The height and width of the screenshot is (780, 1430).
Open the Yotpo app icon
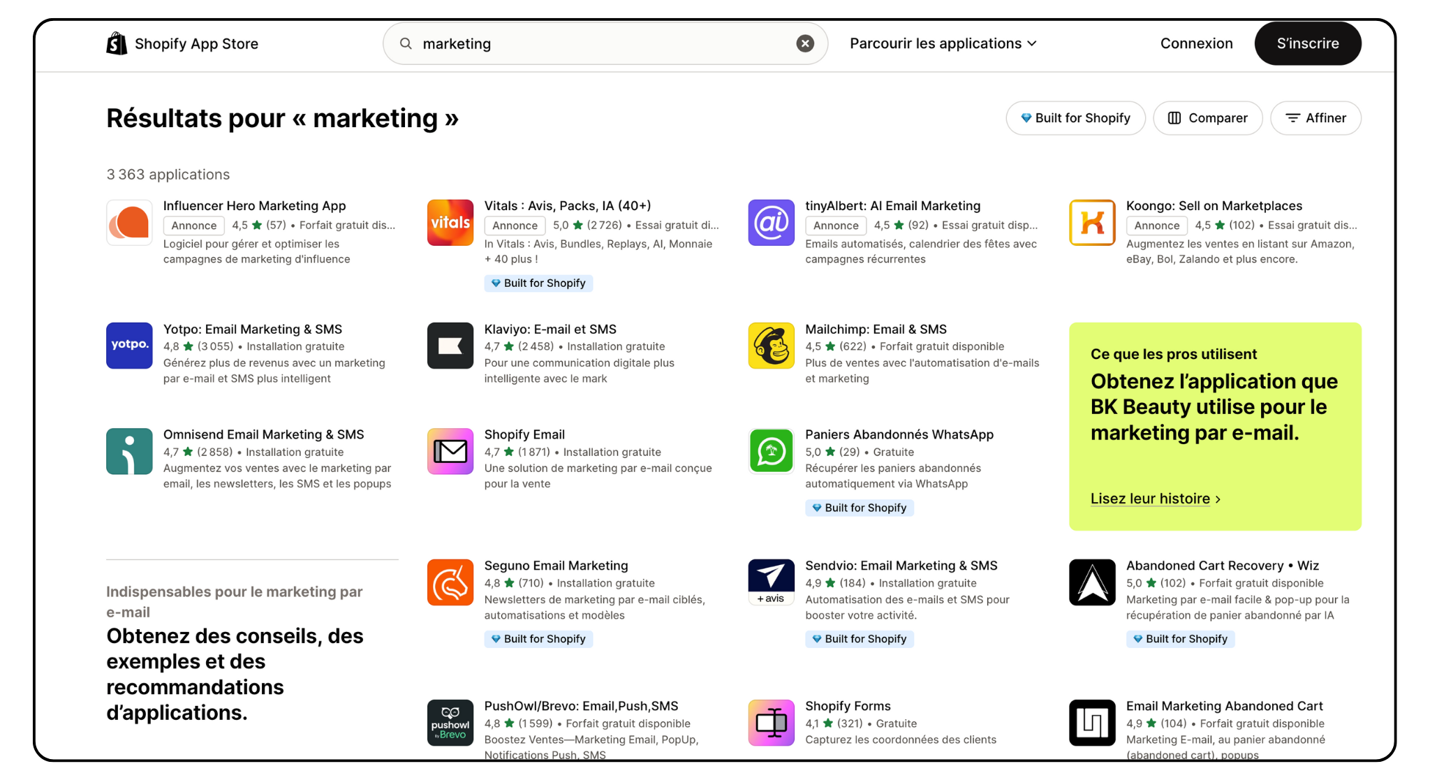coord(129,346)
